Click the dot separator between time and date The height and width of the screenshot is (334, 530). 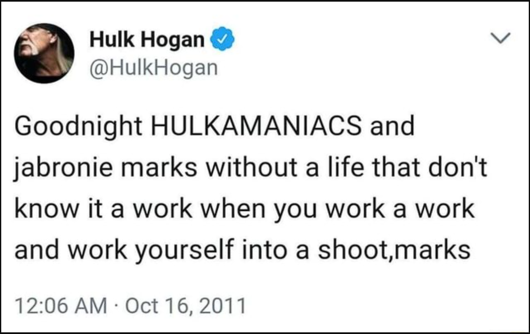coord(115,306)
